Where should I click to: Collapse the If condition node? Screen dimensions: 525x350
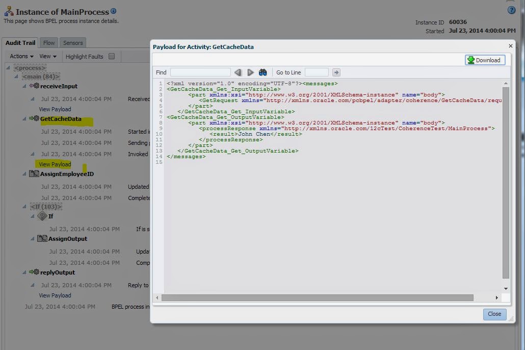32,216
